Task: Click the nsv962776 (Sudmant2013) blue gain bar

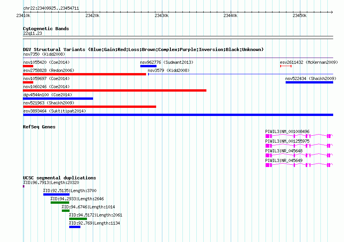Action: point(148,66)
